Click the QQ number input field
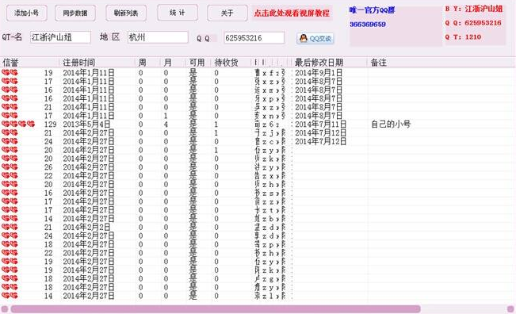This screenshot has width=516, height=314. pos(254,38)
